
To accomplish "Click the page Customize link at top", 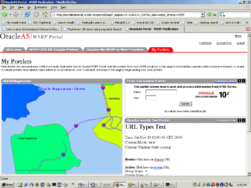I will (205, 43).
